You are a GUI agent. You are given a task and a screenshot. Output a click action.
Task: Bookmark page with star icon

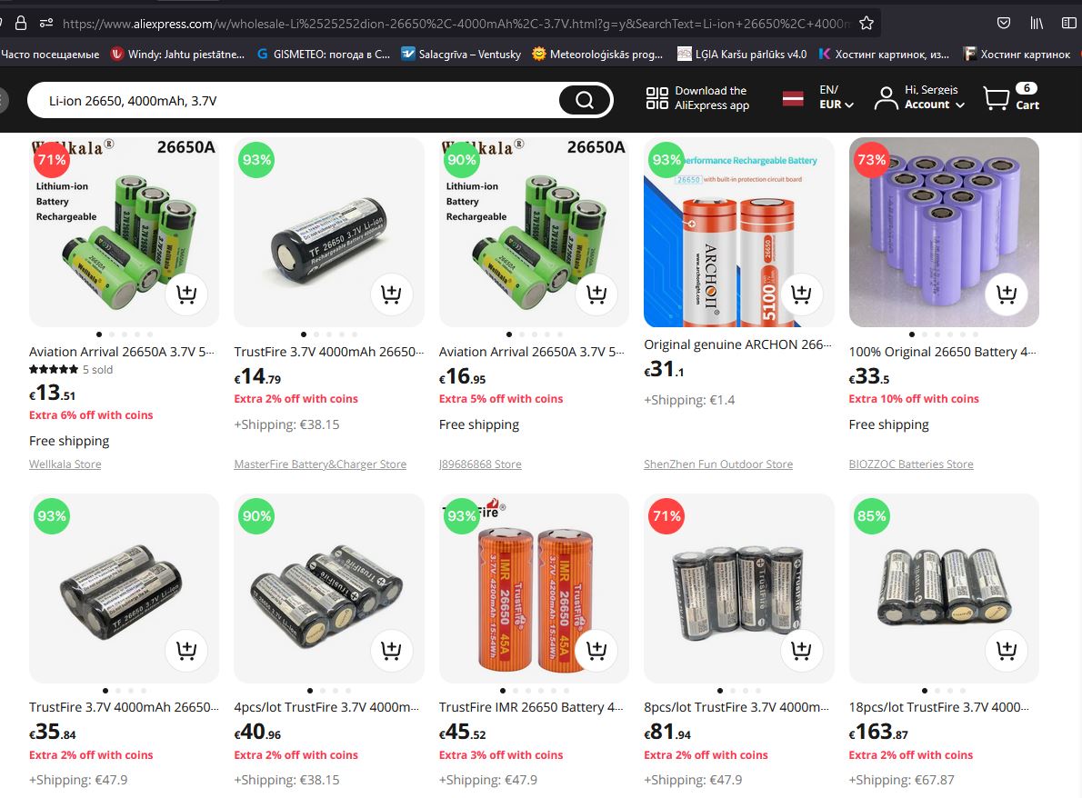coord(867,24)
